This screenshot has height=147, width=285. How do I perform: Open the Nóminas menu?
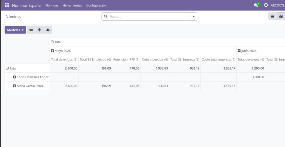(x=52, y=6)
